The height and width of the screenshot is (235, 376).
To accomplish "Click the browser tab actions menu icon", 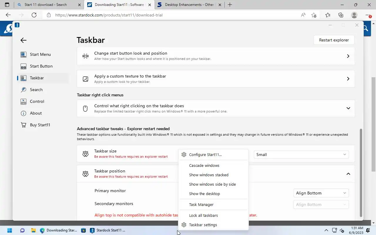I will click(7, 5).
